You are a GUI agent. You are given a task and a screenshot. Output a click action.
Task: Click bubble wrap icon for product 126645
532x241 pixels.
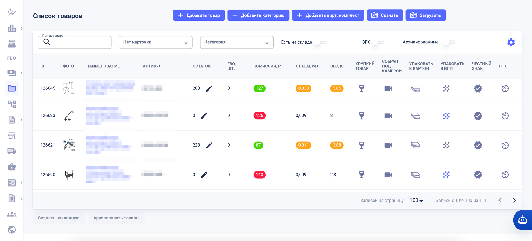(446, 88)
